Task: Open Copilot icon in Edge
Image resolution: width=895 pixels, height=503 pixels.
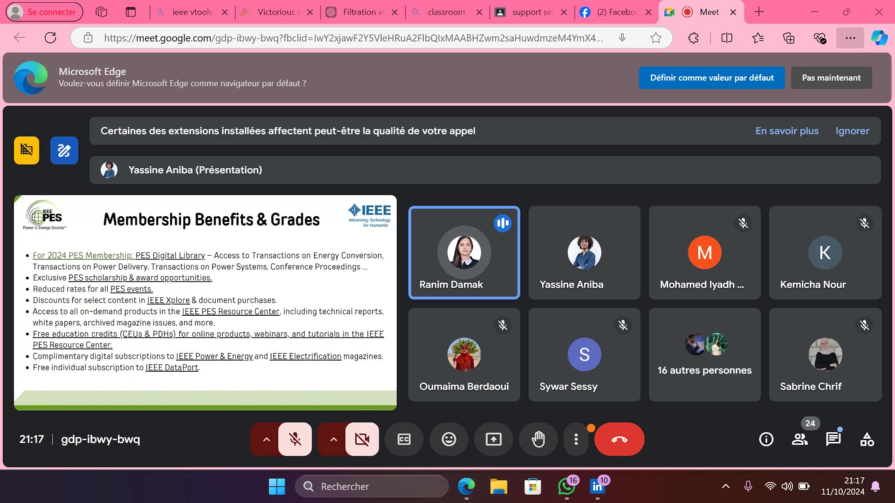Action: [x=879, y=38]
